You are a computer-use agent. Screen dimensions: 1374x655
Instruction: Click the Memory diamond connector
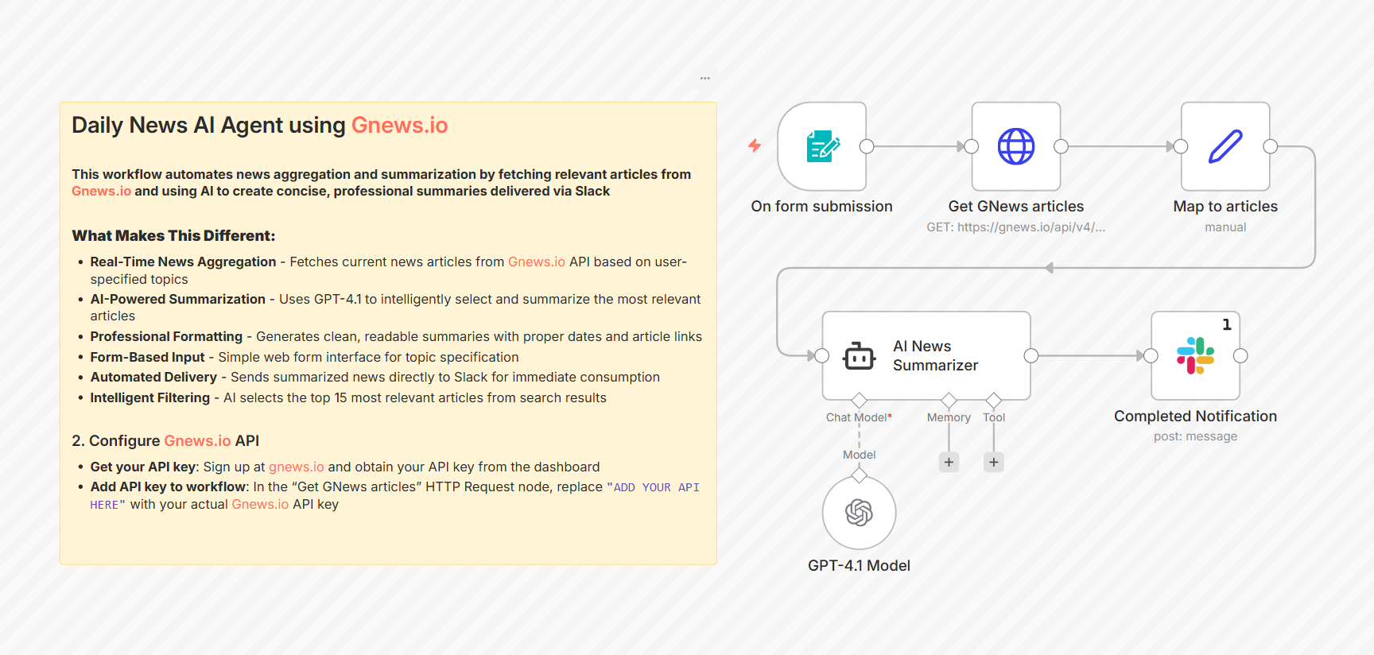click(949, 400)
